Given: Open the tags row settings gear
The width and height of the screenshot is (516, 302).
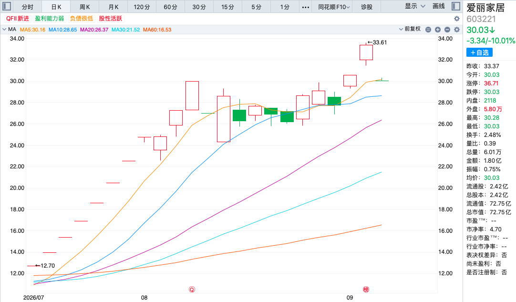Looking at the screenshot, I should 457,19.
